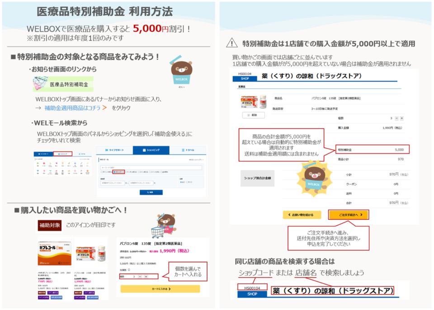This screenshot has height=310, width=434.
Task: Click the 特別補助金 5,000 row
Action: 372,150
